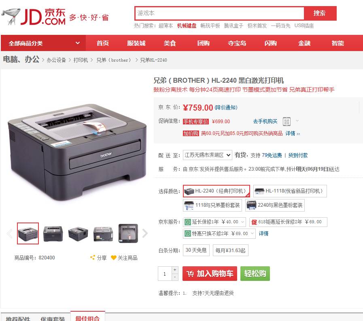Select HL-2240（经典打印机）option
Image resolution: width=363 pixels, height=321 pixels.
pos(217,191)
